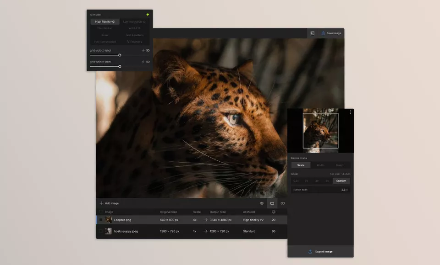Tick the checkbox for Leopard.png
Screen dimensions: 440x265
tap(101, 220)
